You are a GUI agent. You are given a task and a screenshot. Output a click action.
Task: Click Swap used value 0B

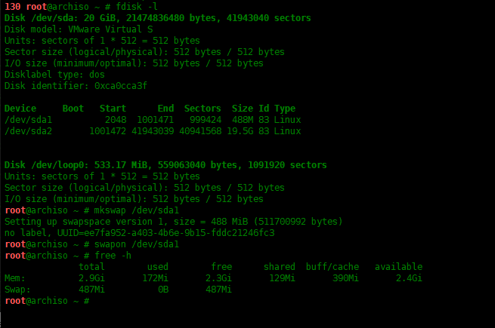tap(163, 290)
